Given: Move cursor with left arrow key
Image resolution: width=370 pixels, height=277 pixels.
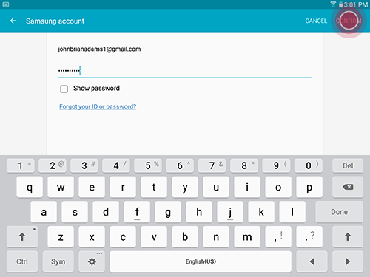Looking at the screenshot, I should tap(312, 261).
